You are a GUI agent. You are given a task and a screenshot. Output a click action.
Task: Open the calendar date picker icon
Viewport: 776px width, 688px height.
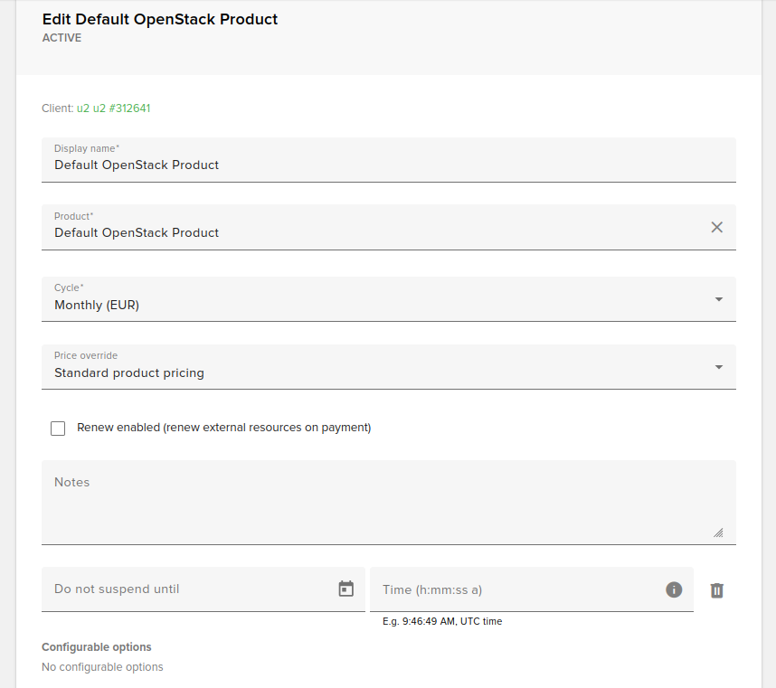coord(345,589)
